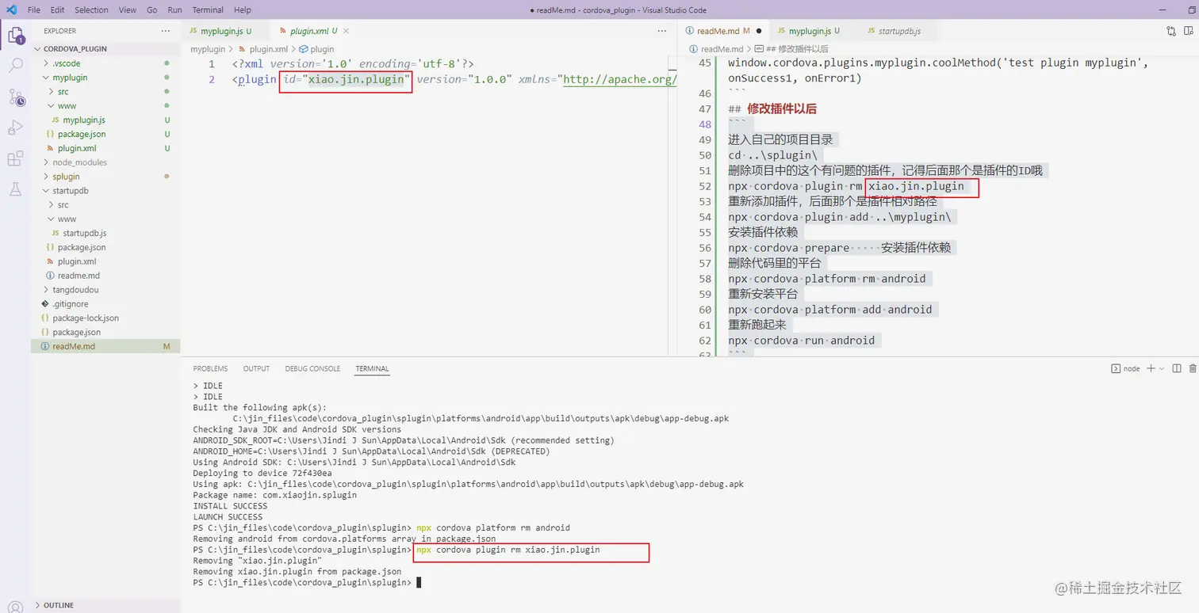Open the Testing flask icon view

click(x=15, y=189)
